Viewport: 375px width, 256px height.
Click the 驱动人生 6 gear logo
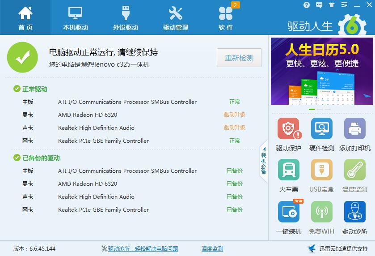click(x=352, y=25)
